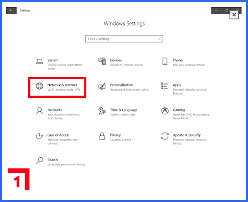The height and width of the screenshot is (202, 248).
Task: Click the Find a setting field
Action: tap(124, 39)
